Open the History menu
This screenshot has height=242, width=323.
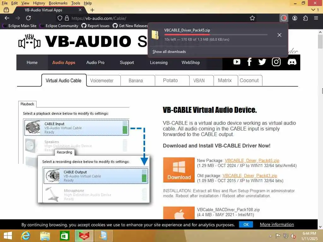(39, 3)
